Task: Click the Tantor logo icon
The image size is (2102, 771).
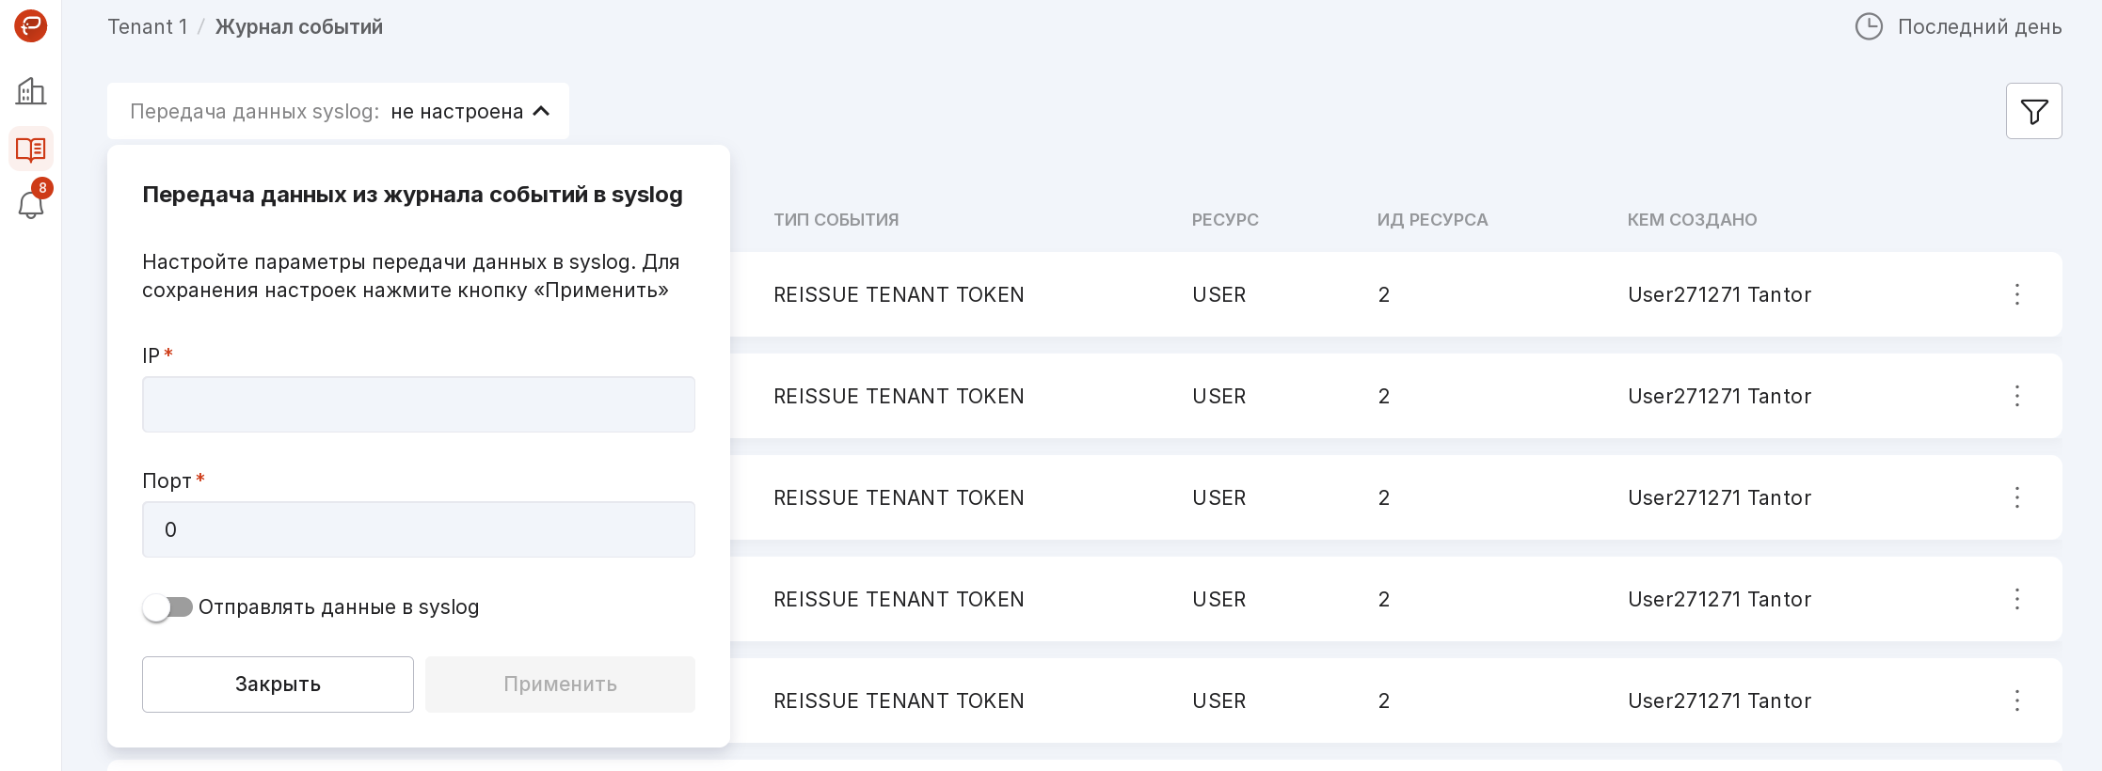Action: coord(30,25)
